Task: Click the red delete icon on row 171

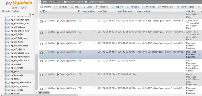Action: point(67,88)
